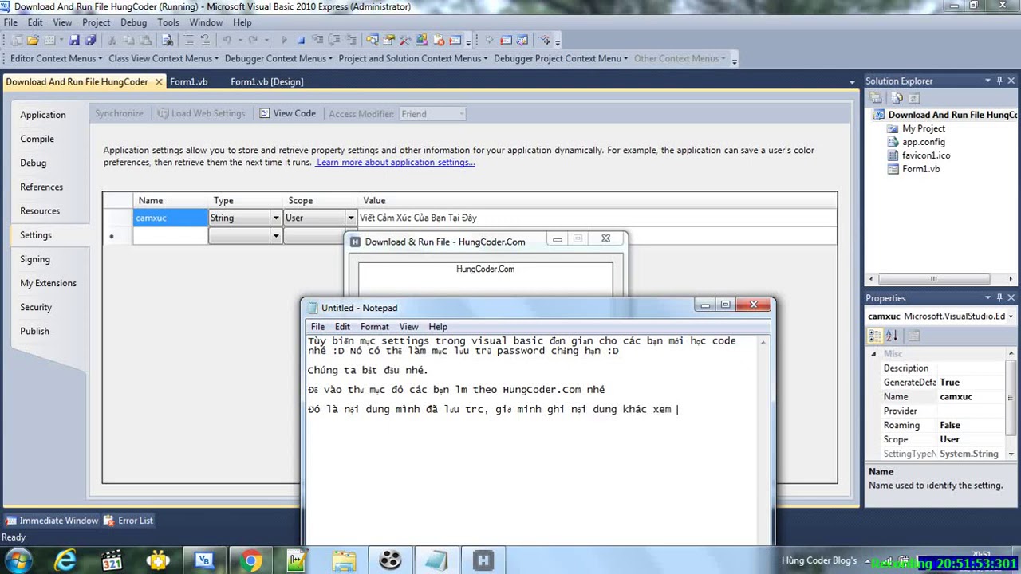Click the Undo toolbar icon
The width and height of the screenshot is (1021, 574).
coord(227,40)
